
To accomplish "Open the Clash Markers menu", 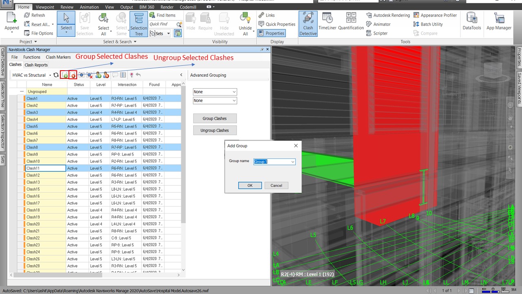I will pos(58,57).
